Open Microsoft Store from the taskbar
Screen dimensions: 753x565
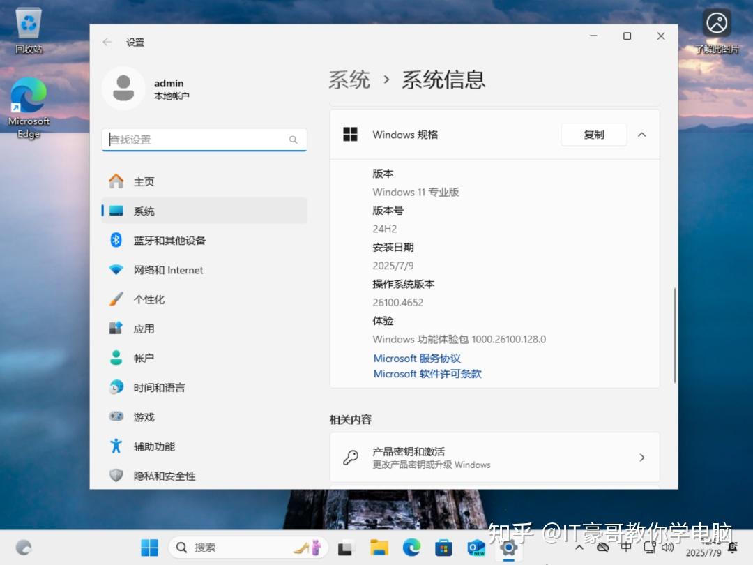pyautogui.click(x=443, y=548)
